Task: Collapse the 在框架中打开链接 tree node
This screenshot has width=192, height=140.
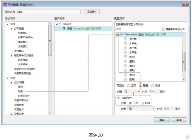Action: tap(11, 56)
